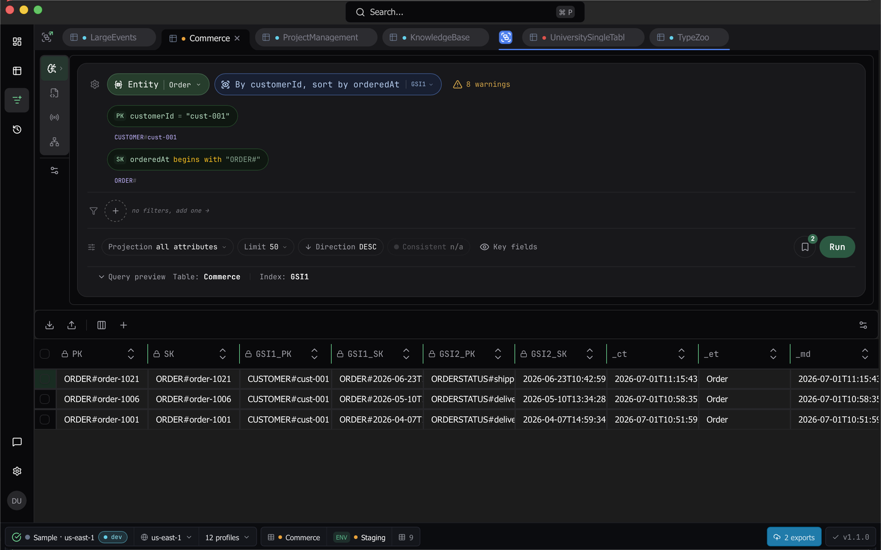Click the dev badge in status bar
The image size is (881, 550).
[x=113, y=537]
